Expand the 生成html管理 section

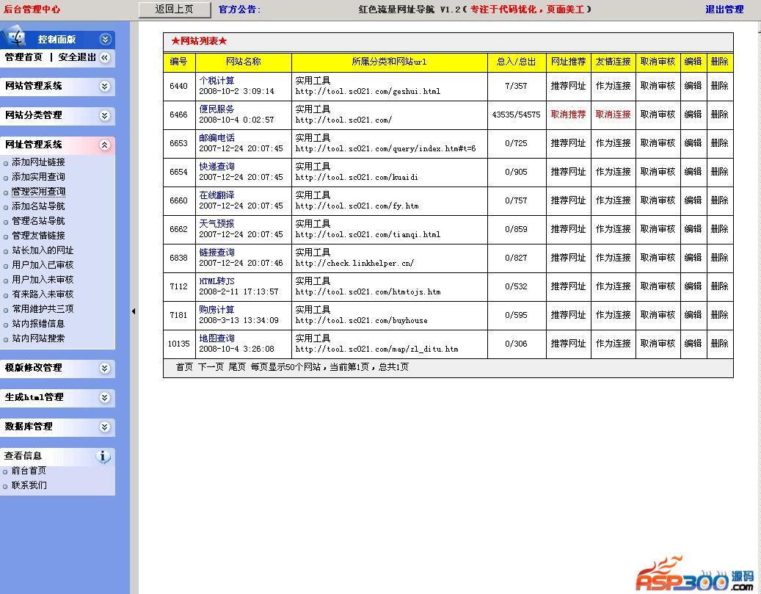(104, 398)
